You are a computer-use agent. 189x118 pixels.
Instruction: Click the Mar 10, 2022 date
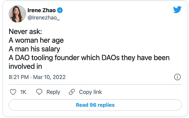pos(49,77)
